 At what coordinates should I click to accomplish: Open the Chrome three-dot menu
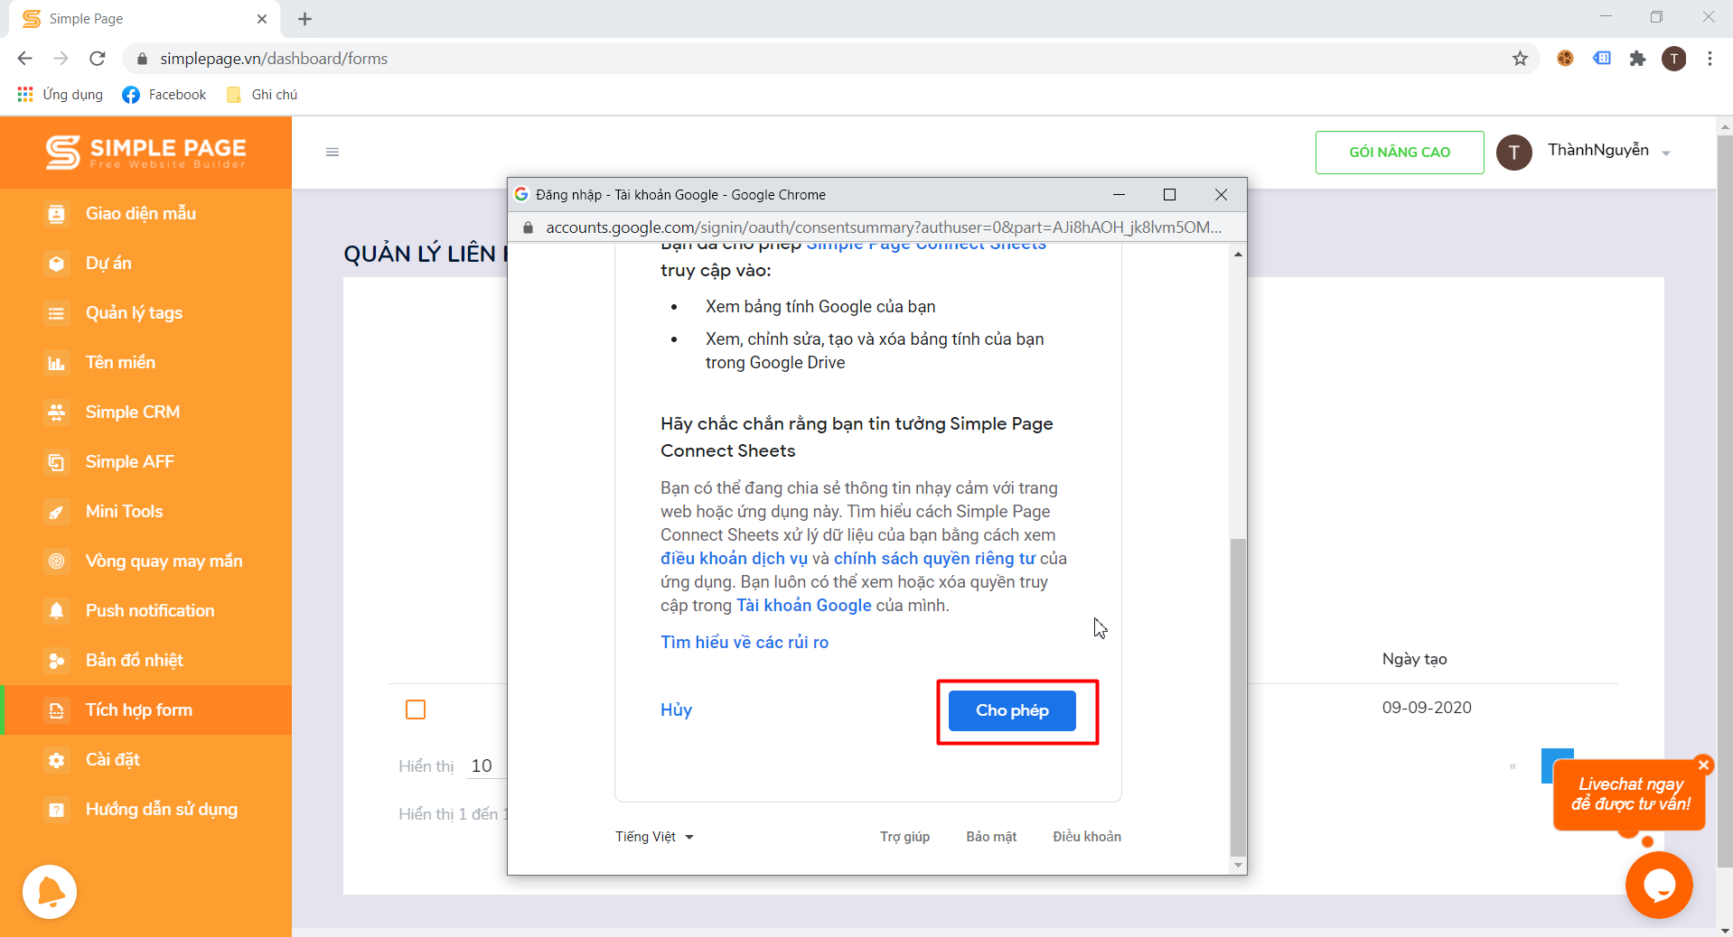pyautogui.click(x=1710, y=59)
